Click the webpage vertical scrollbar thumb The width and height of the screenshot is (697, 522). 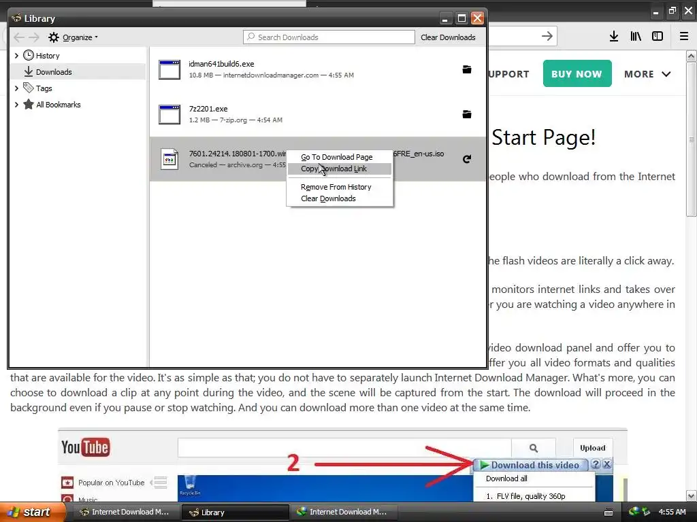click(692, 139)
